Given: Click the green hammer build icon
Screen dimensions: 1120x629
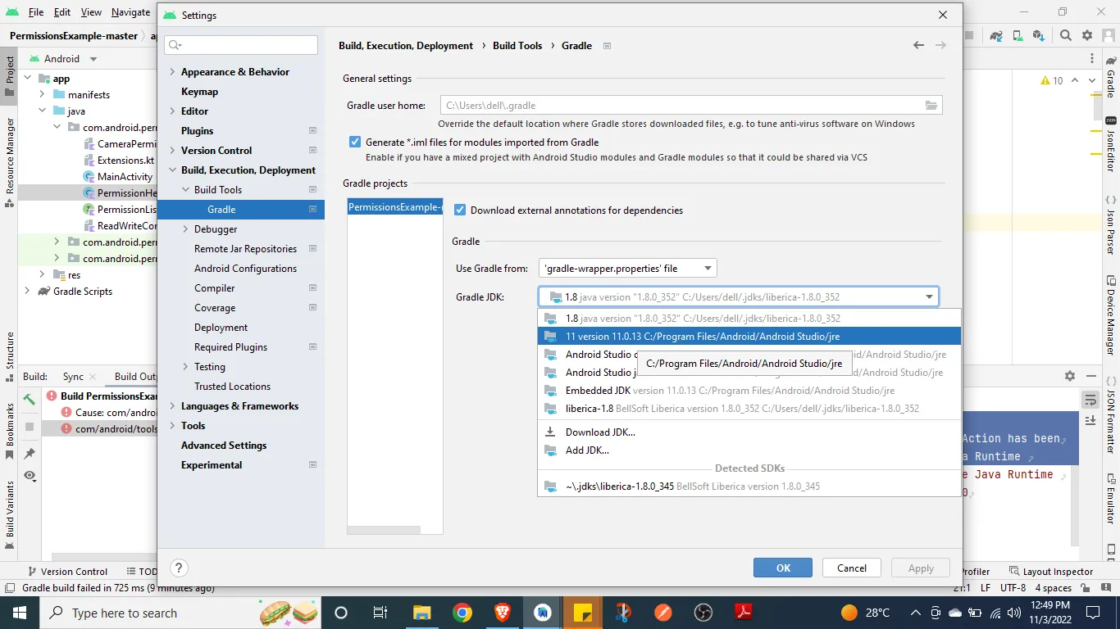Looking at the screenshot, I should coord(30,400).
